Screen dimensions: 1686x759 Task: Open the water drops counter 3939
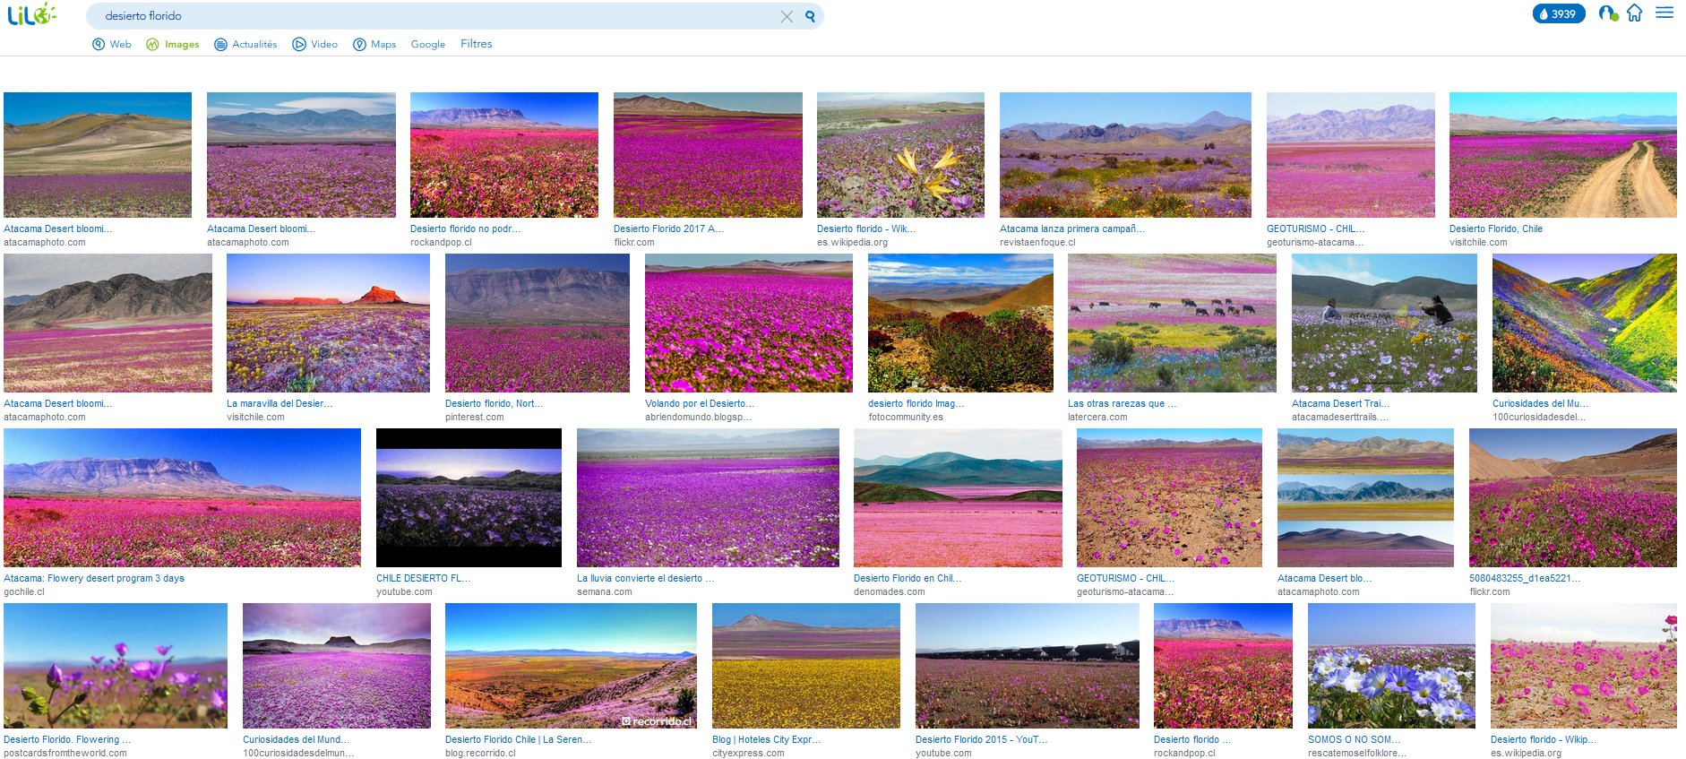point(1558,14)
